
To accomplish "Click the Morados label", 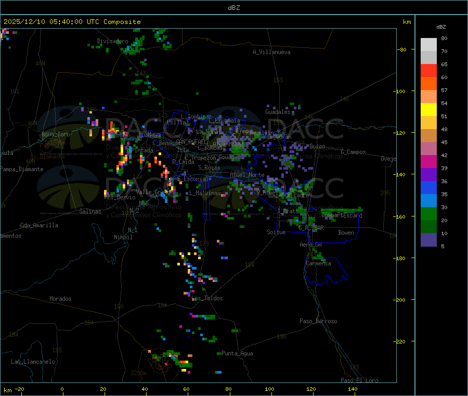I will click(x=60, y=299).
